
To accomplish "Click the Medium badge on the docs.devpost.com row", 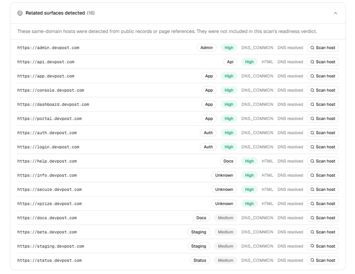I will 226,218.
